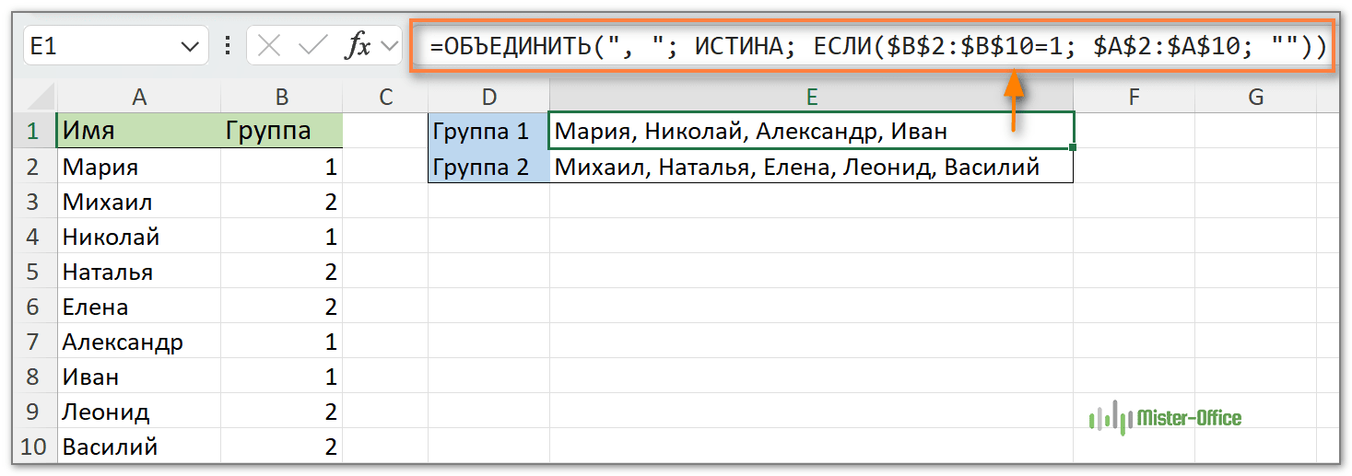Image resolution: width=1352 pixels, height=476 pixels.
Task: Select cell with name 'Василий'
Action: (x=138, y=447)
